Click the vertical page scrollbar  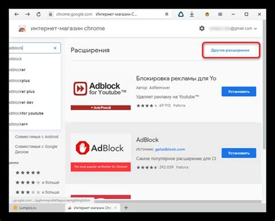coord(264,84)
